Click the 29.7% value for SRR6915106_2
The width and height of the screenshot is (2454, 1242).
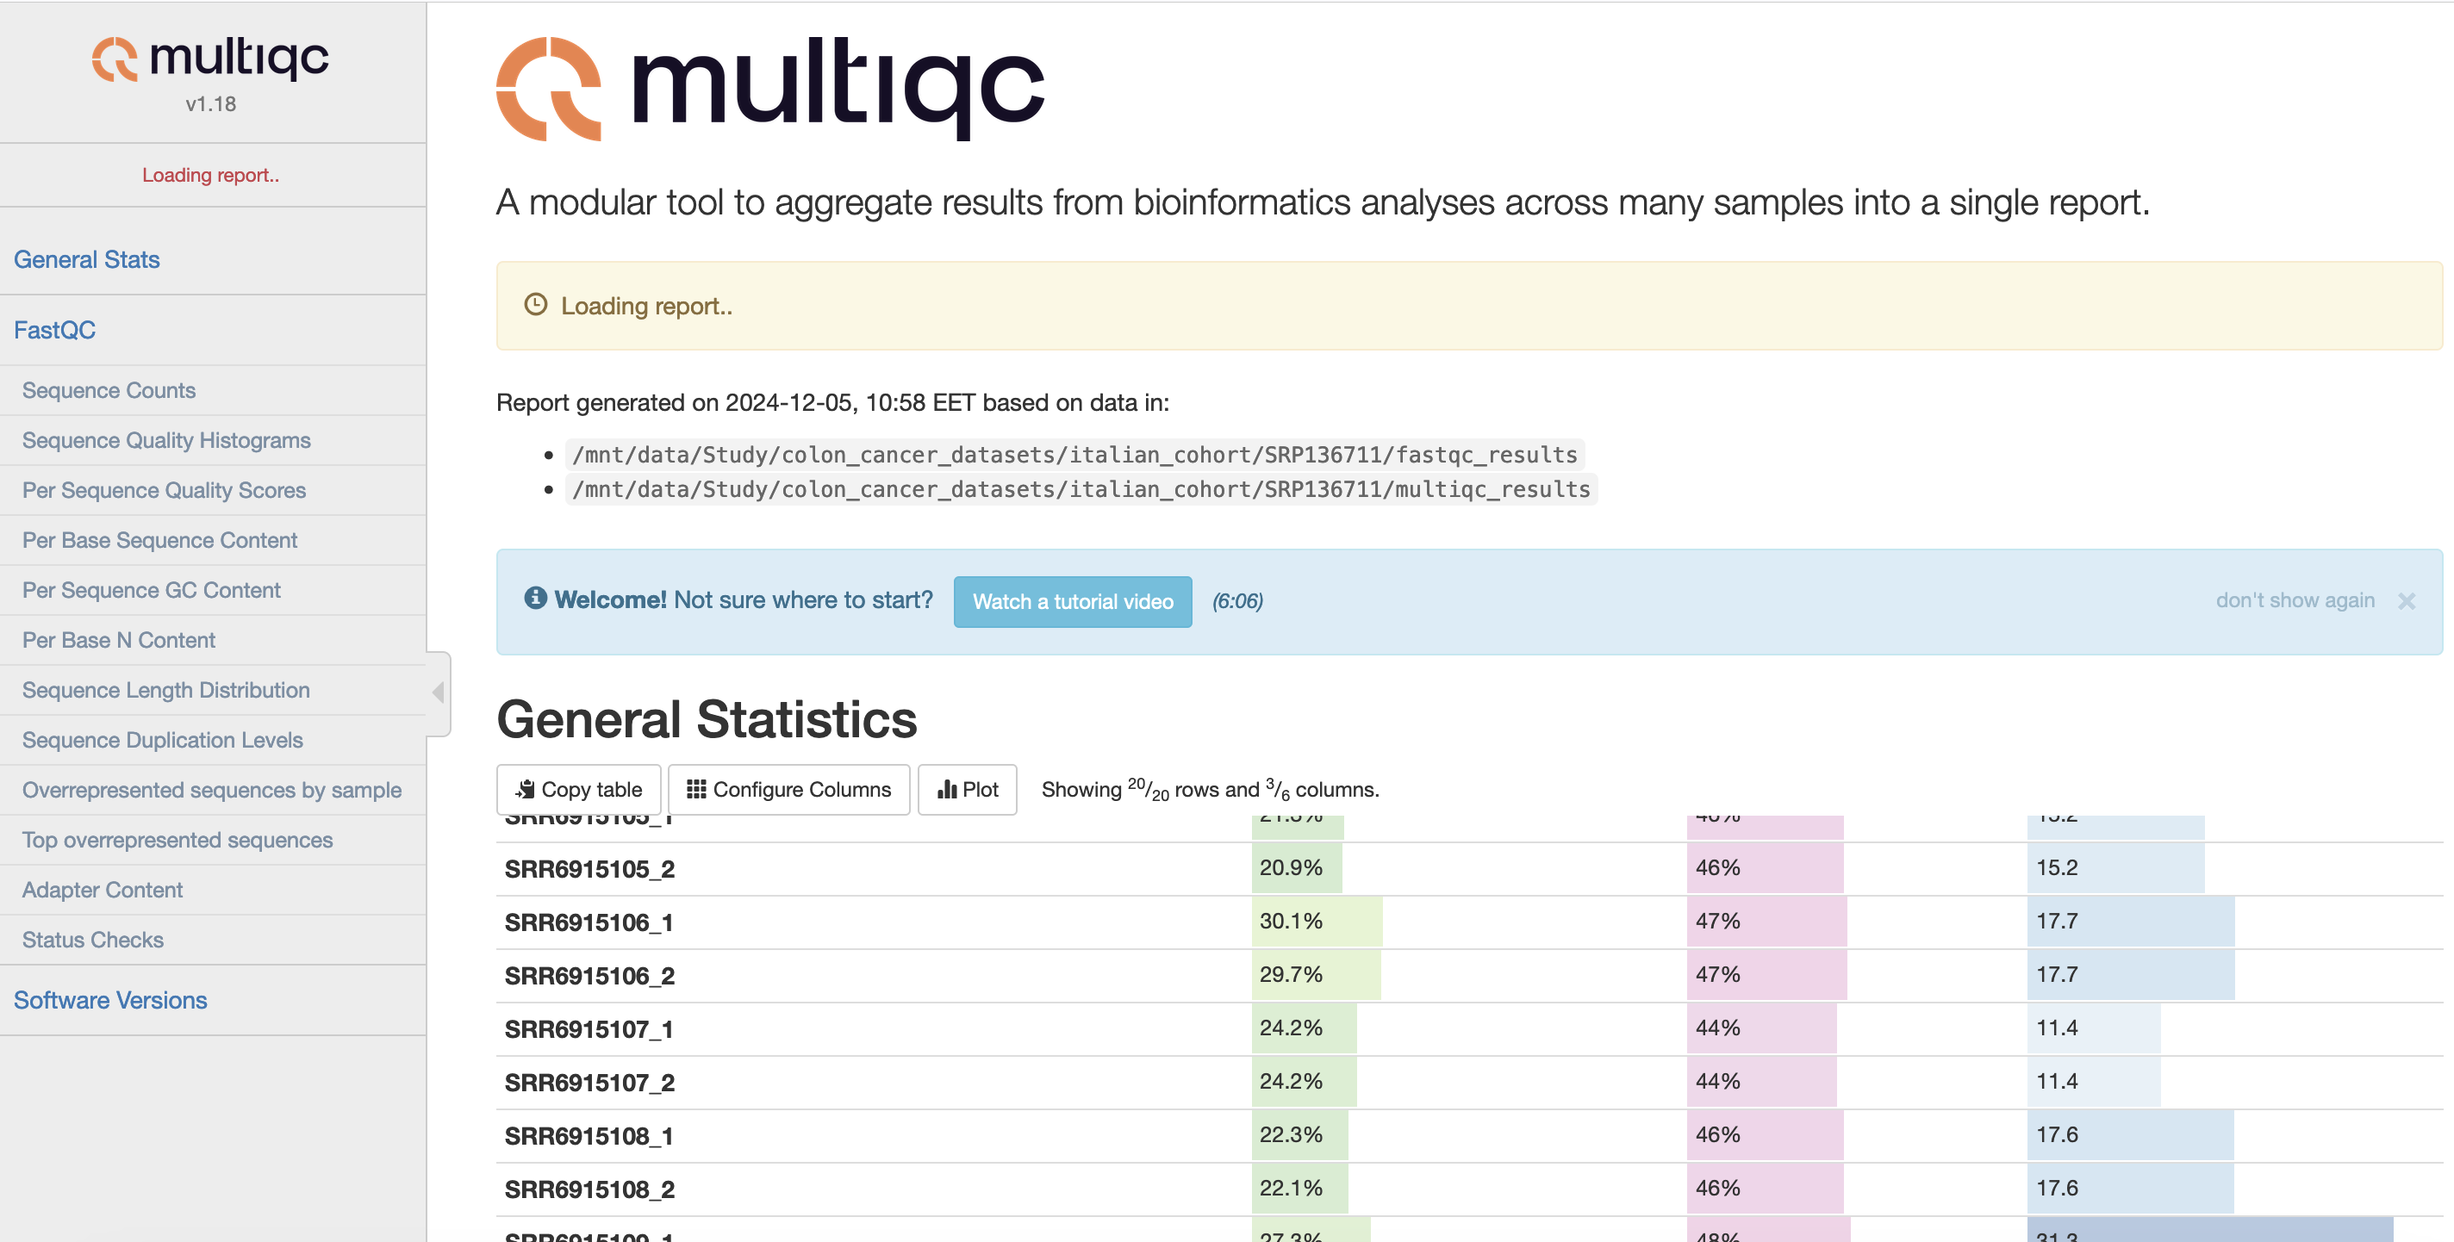(1291, 974)
